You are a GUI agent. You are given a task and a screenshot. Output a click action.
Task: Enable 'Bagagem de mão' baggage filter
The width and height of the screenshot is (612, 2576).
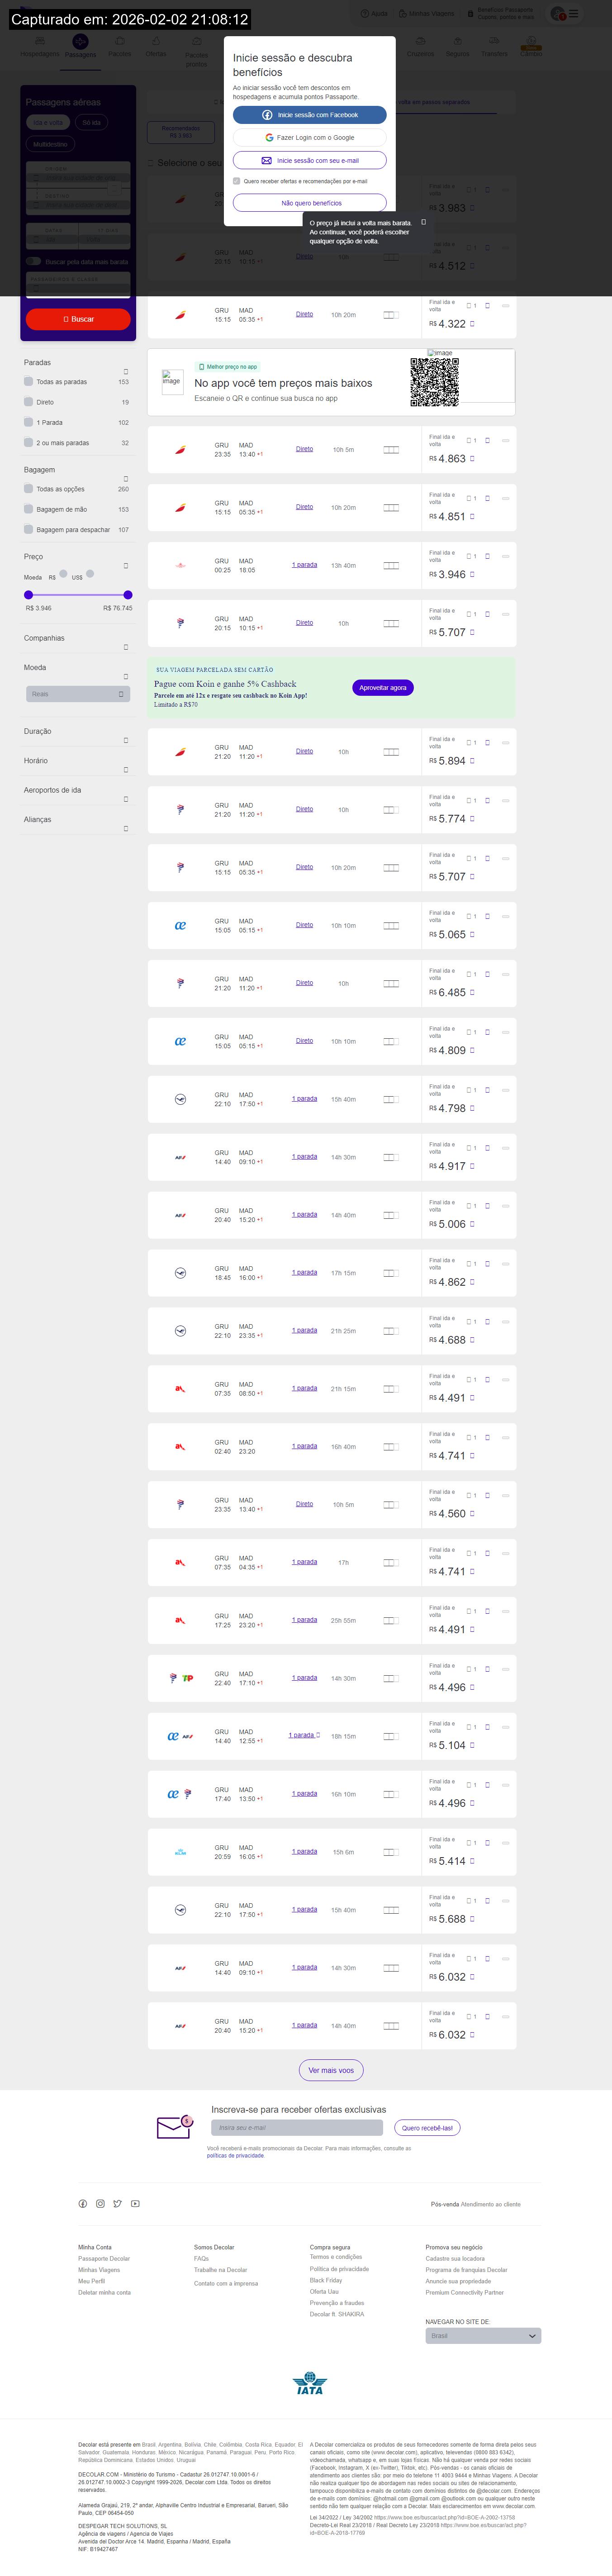coord(29,509)
